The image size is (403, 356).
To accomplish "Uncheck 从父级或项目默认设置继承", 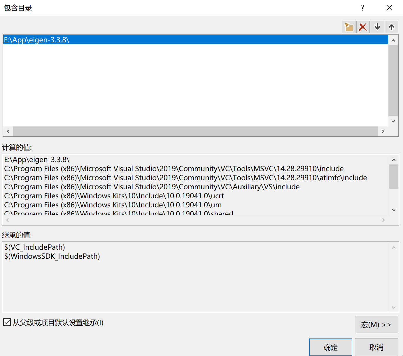I will [x=7, y=322].
